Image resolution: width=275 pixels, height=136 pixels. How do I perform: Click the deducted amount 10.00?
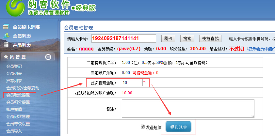127,93
